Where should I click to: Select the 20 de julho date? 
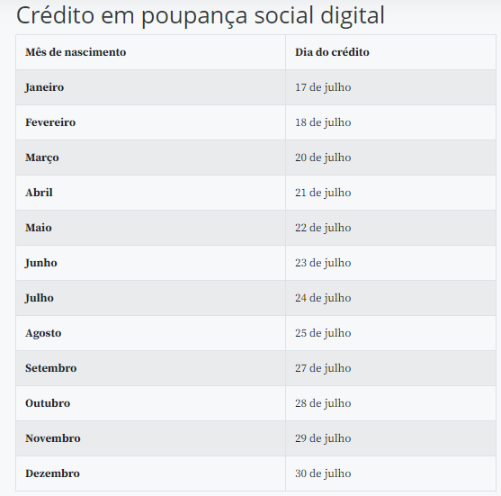tap(323, 158)
